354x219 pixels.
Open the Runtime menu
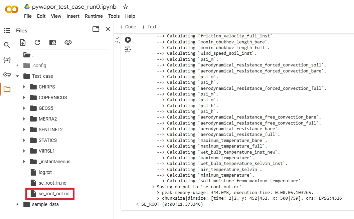click(x=94, y=16)
